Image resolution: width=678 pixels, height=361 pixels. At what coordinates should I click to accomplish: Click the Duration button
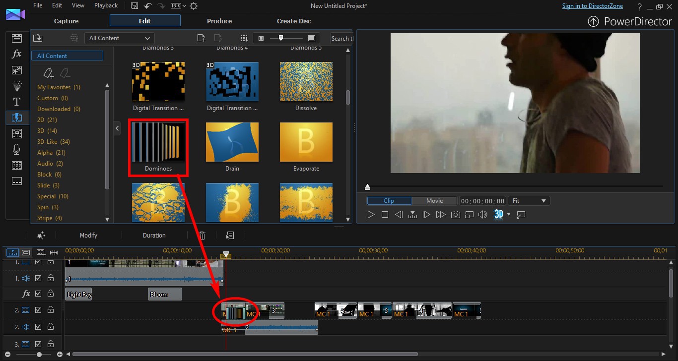154,236
